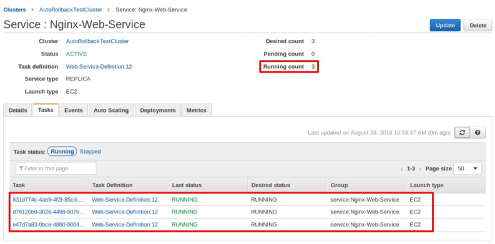
Task: Click the 1-3 page range indicator
Action: point(411,168)
